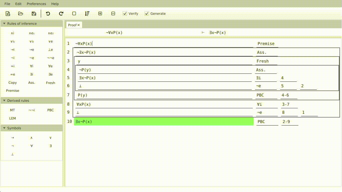Apply the ¬e rule in the rules panel
This screenshot has width=342, height=192.
(32, 58)
